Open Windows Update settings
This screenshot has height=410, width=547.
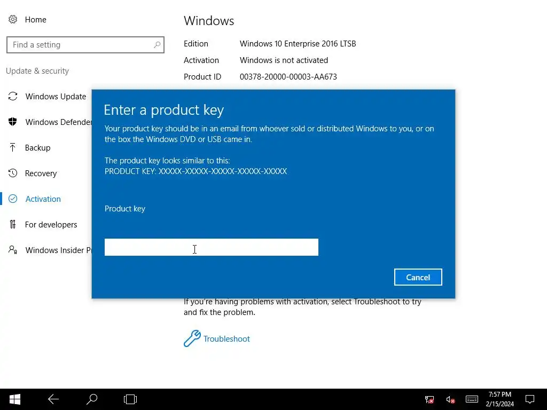tap(56, 96)
